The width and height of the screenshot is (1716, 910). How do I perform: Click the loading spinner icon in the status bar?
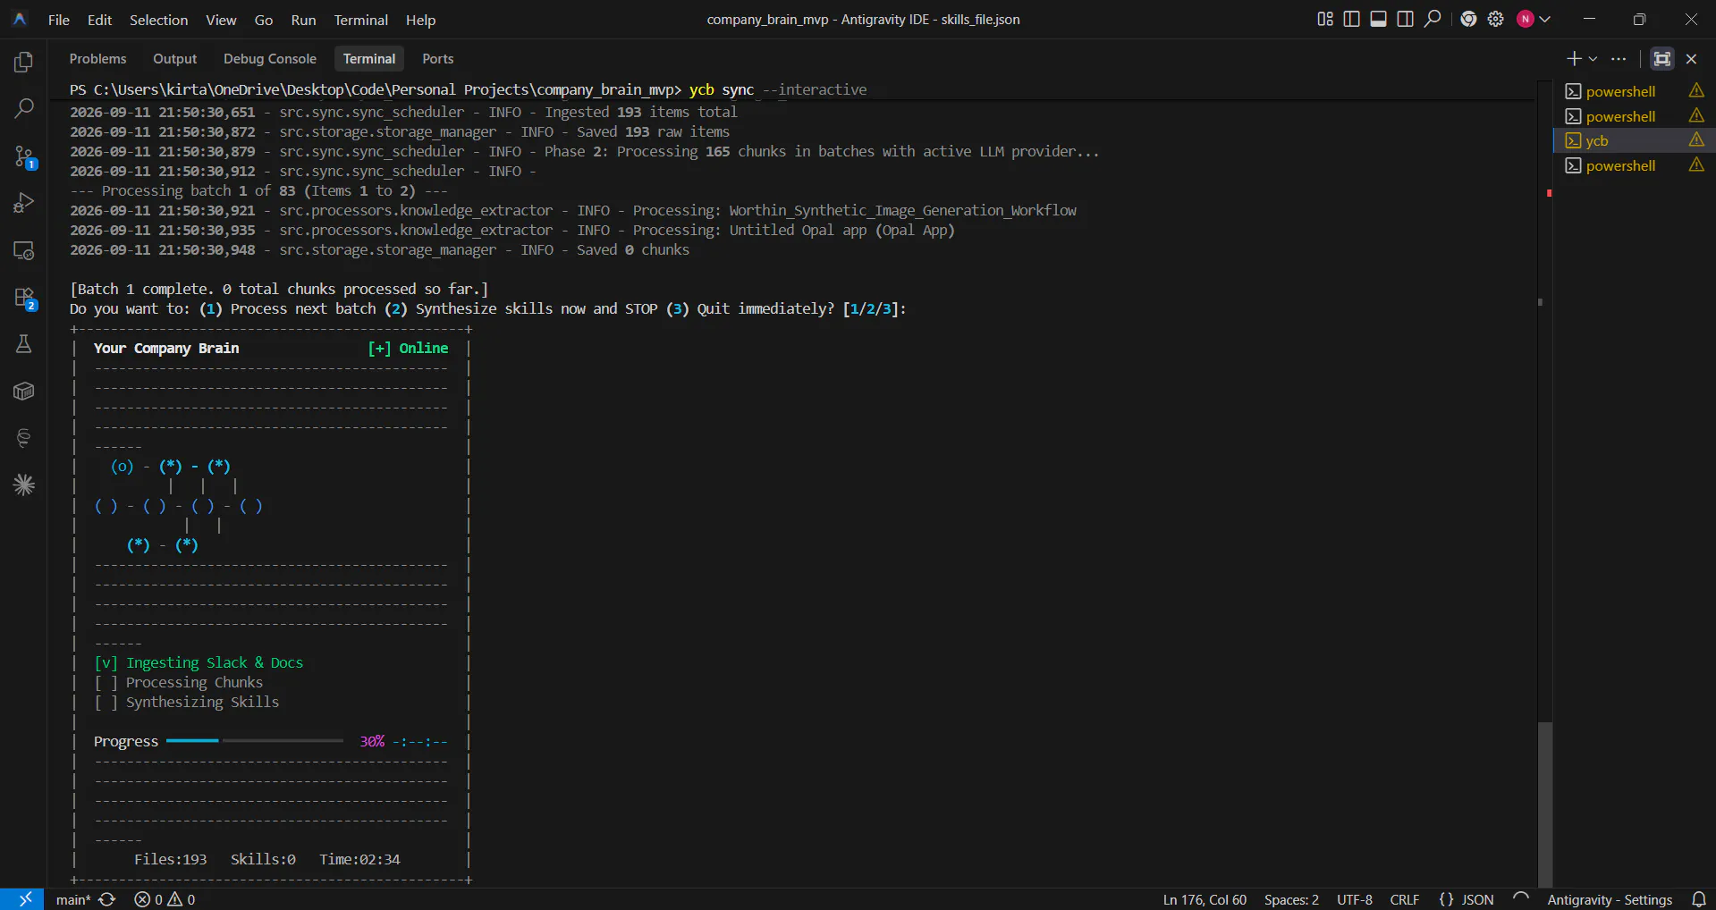[1520, 899]
